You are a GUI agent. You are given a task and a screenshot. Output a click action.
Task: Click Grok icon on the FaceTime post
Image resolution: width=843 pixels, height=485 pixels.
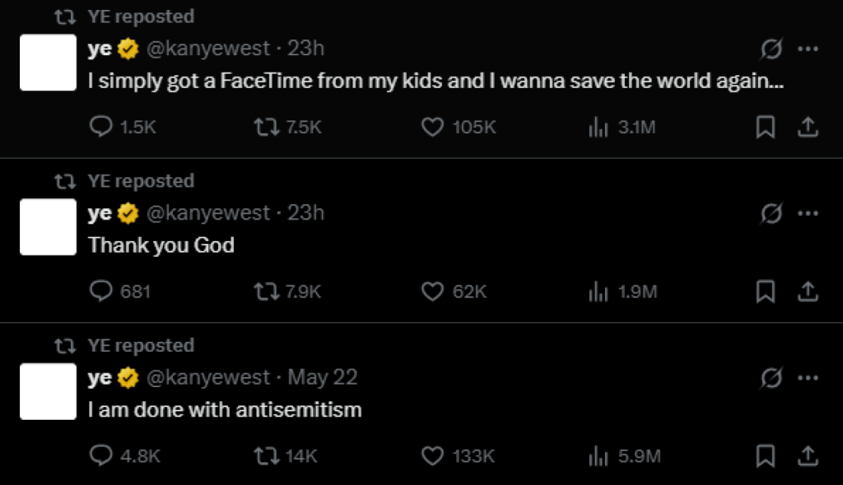[x=771, y=49]
